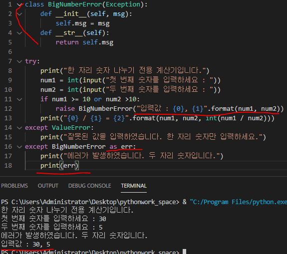Viewport: 287px width, 254px height.
Task: Click line number 1 in the gutter
Action: [x=10, y=4]
